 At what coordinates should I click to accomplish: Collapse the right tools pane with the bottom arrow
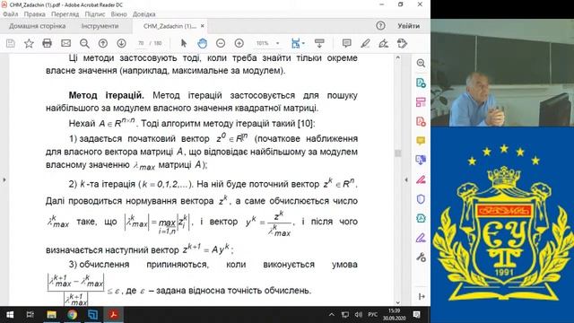(x=422, y=296)
